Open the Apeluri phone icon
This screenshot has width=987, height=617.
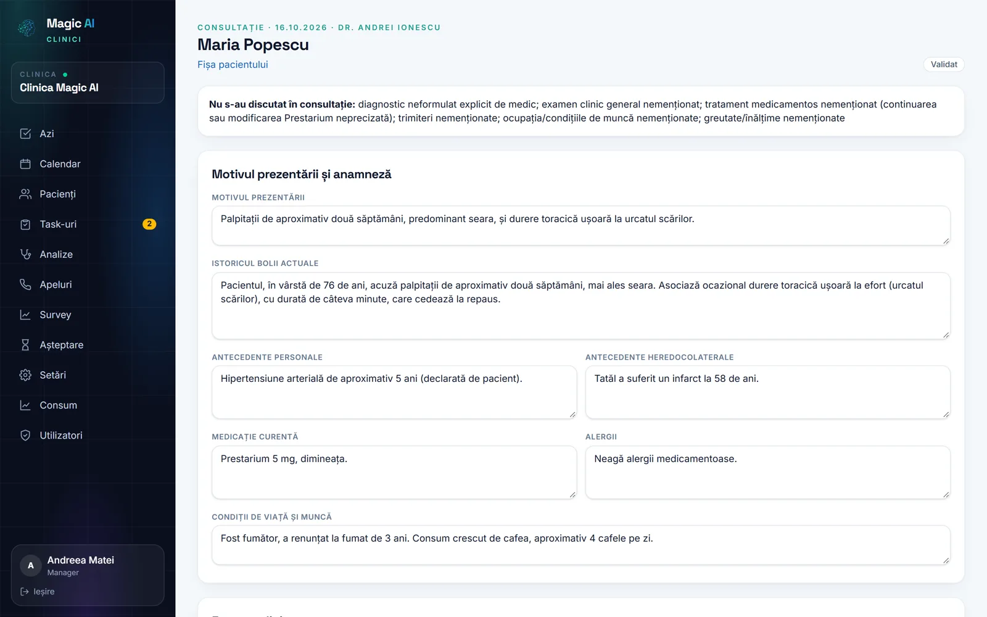pyautogui.click(x=25, y=284)
